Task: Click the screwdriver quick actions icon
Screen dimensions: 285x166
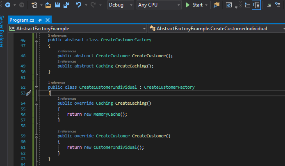Action: pyautogui.click(x=29, y=93)
